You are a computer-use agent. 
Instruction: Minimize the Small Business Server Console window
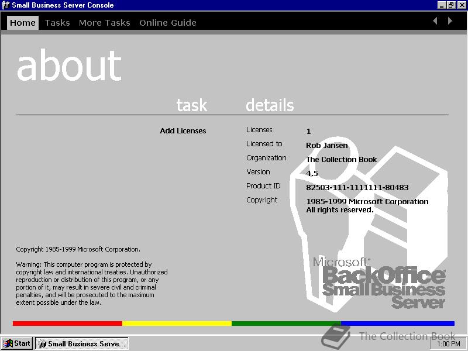pos(442,5)
